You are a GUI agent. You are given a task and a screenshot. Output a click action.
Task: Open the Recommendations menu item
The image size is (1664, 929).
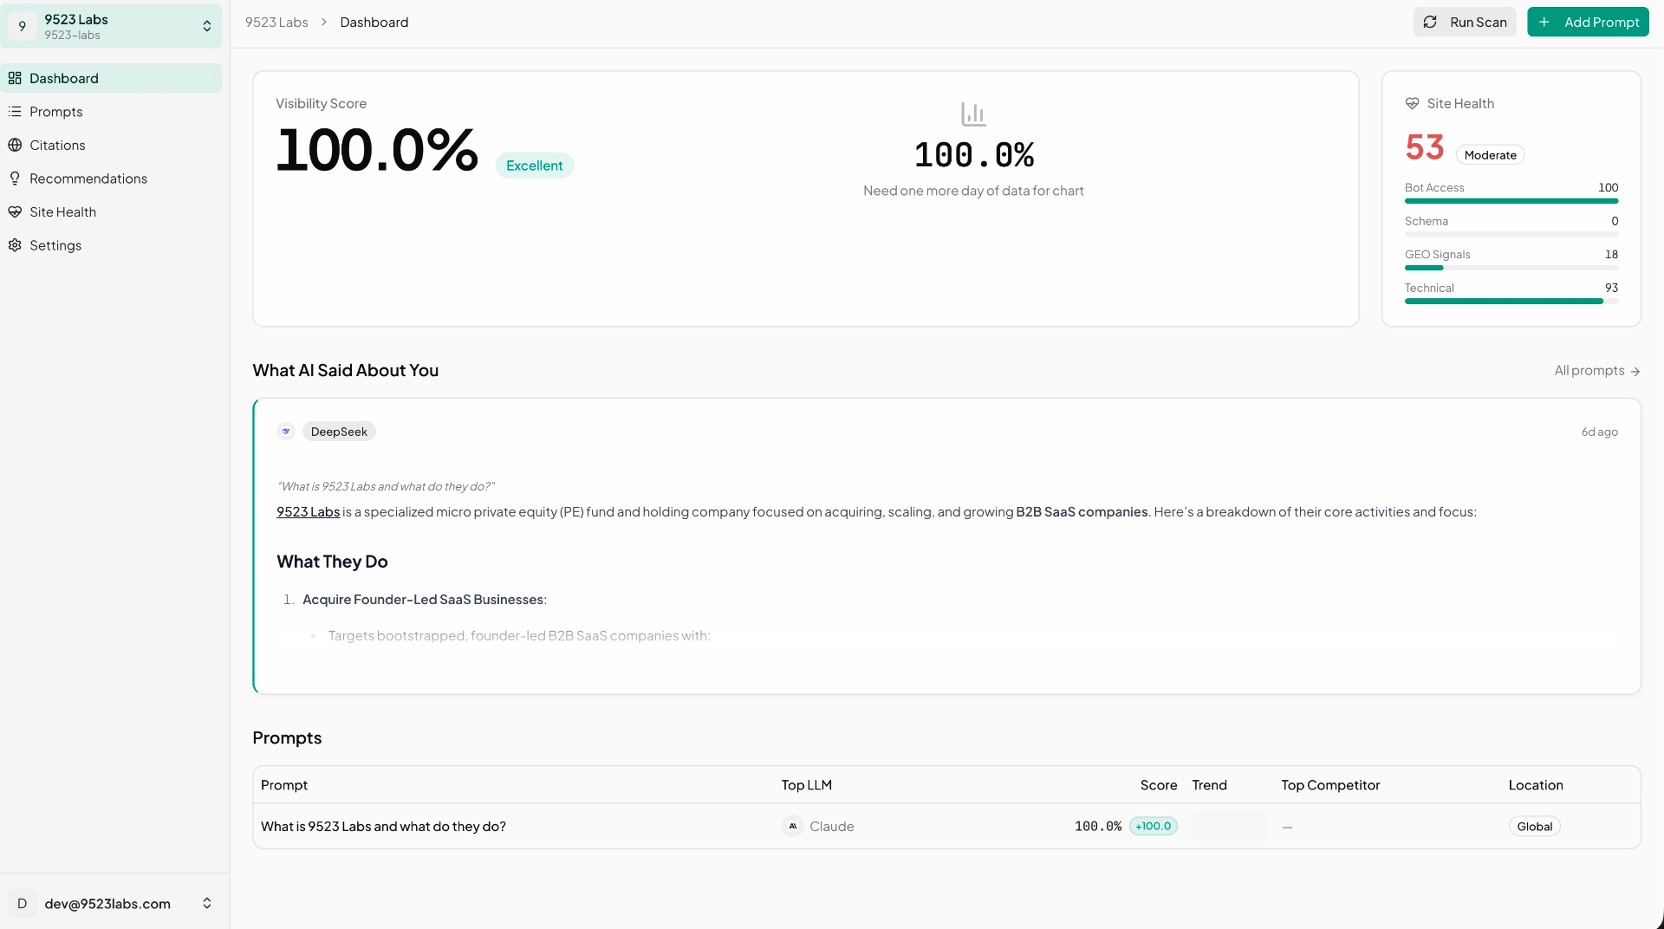point(88,179)
